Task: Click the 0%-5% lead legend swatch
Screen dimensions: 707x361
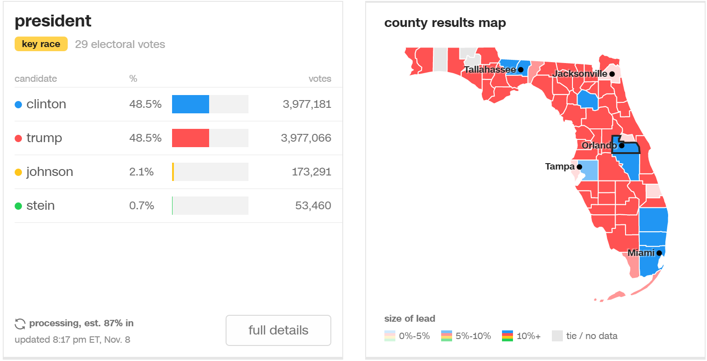Action: pyautogui.click(x=390, y=336)
